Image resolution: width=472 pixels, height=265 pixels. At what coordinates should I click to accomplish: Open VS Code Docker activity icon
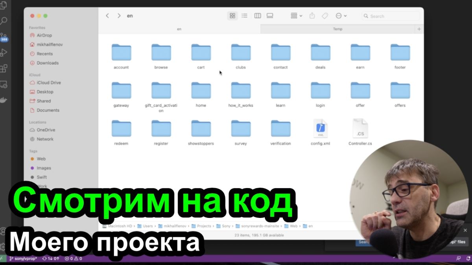[x=3, y=100]
